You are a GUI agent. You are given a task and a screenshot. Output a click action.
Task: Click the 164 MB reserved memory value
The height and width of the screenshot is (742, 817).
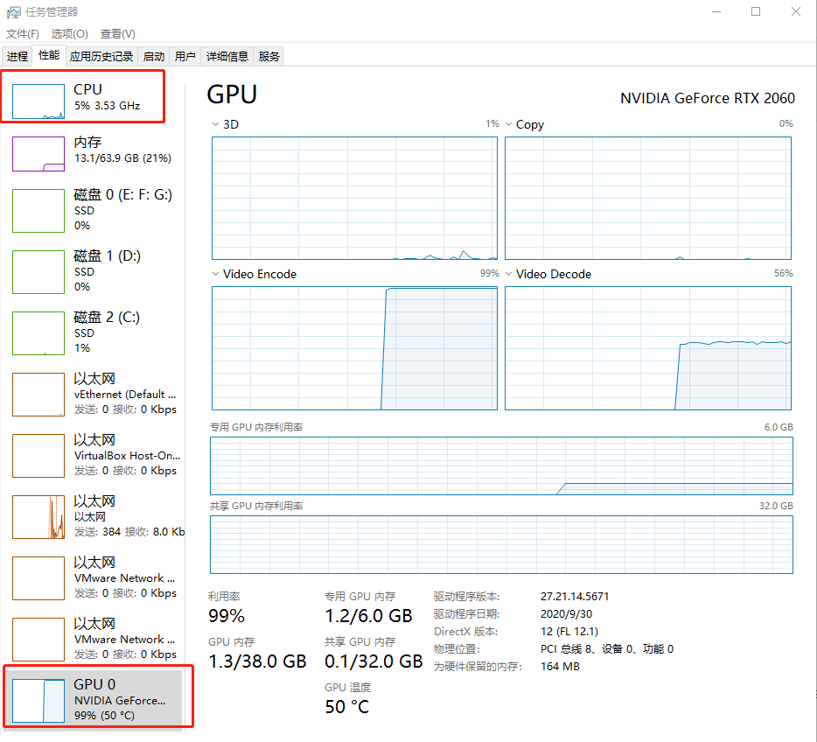560,667
